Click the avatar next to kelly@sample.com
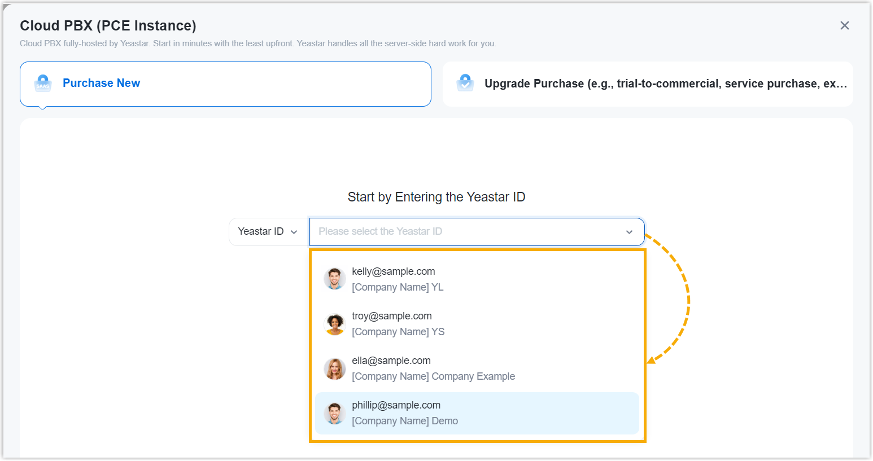873x461 pixels. 334,279
